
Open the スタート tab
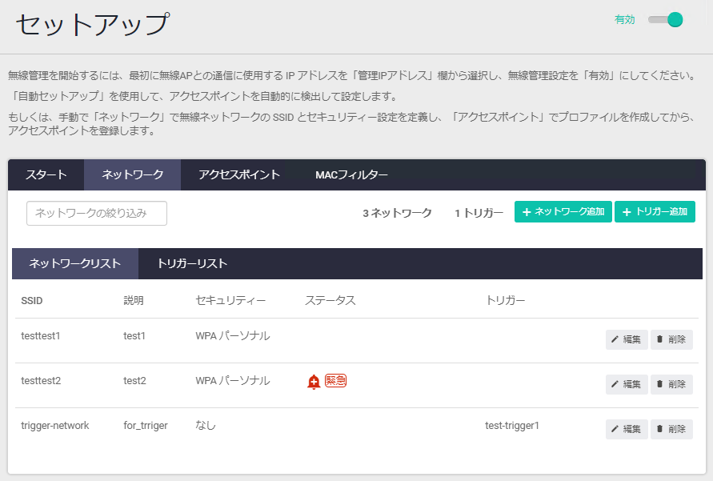coord(46,174)
